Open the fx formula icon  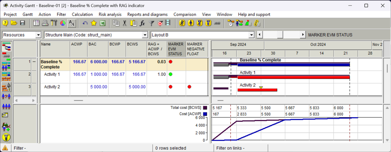(142, 23)
